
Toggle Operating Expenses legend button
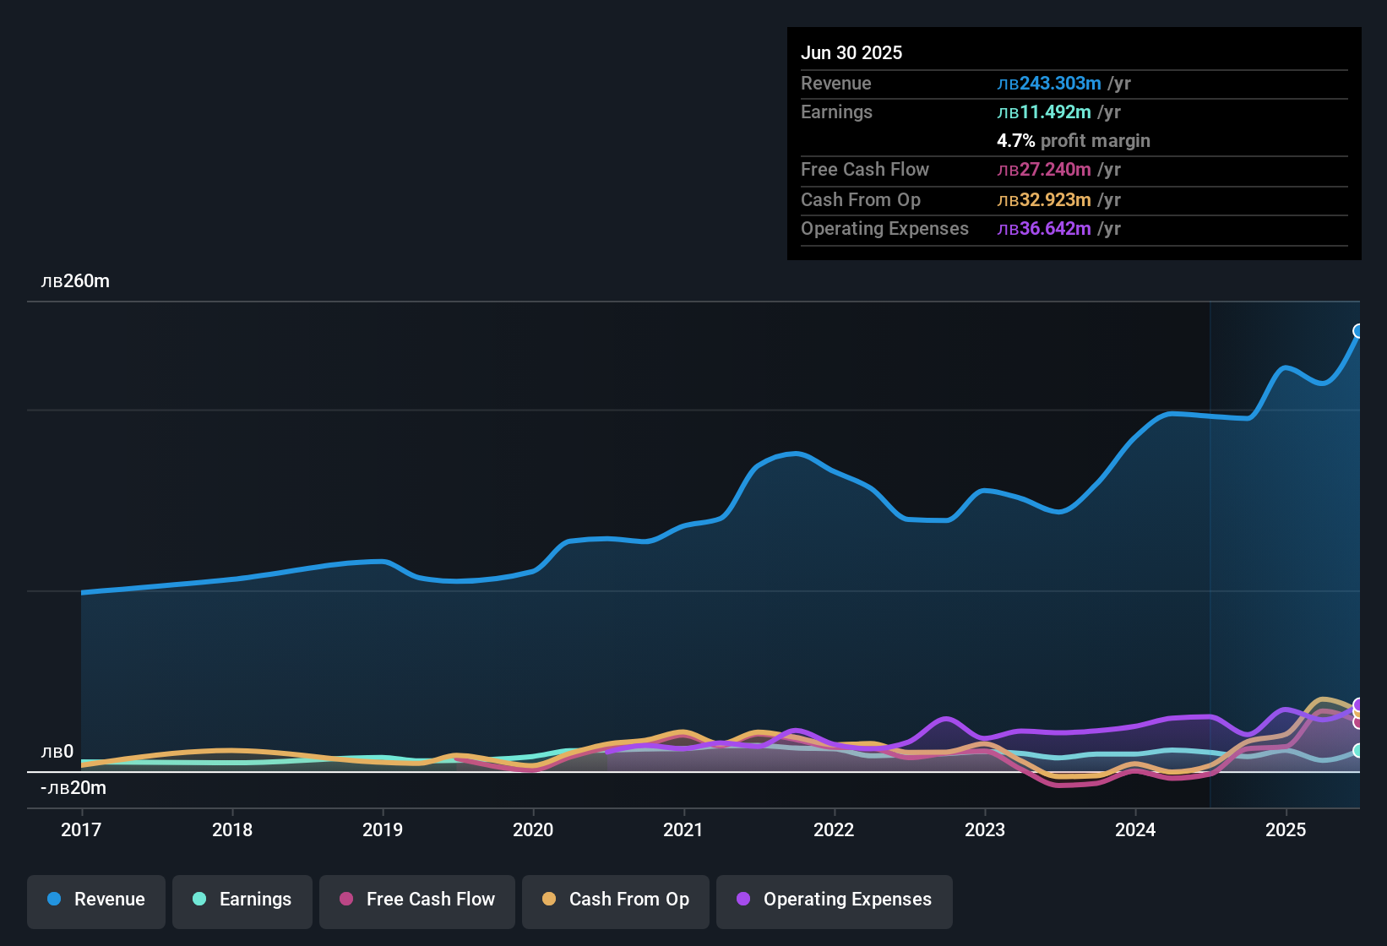(834, 900)
